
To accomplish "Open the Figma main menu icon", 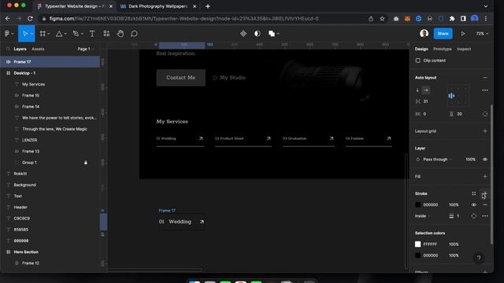I will click(7, 33).
